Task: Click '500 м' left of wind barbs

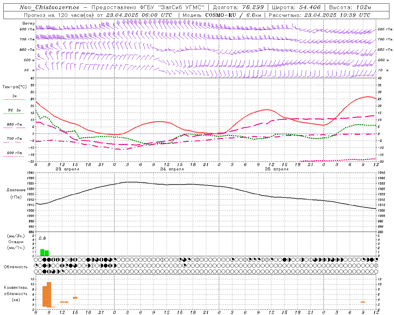Action: (29, 60)
